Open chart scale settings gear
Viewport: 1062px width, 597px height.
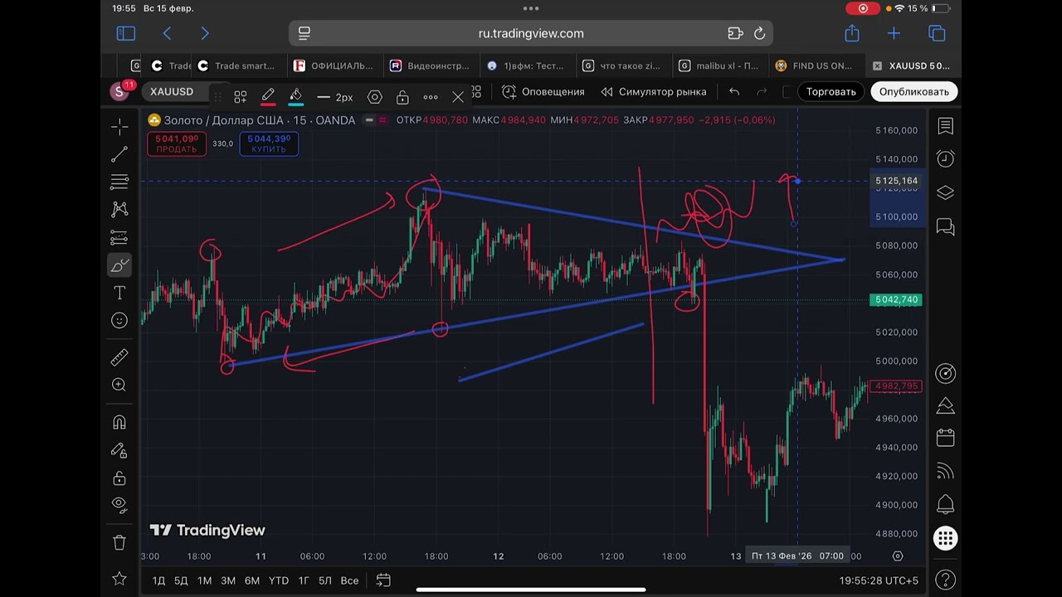click(x=897, y=556)
